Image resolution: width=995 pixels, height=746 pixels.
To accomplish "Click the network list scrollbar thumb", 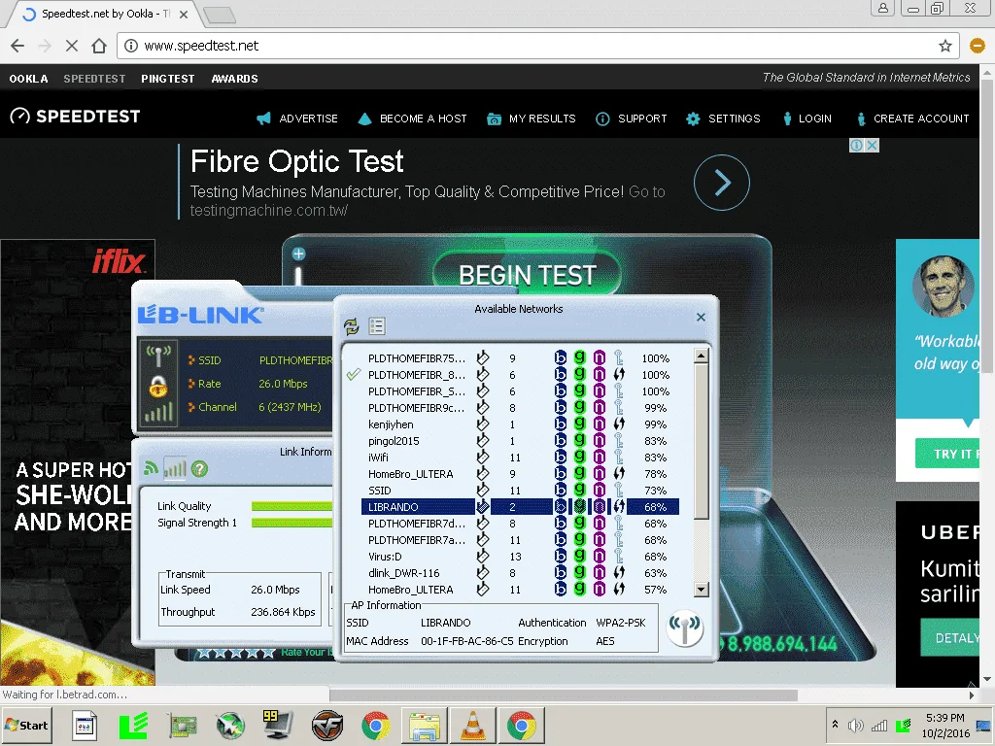I will [x=701, y=442].
